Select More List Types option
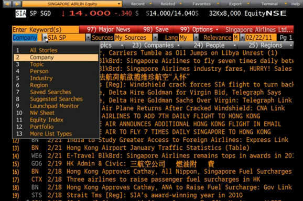The image size is (303, 201). point(56,133)
